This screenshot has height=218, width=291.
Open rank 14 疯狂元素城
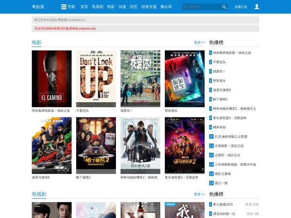(x=223, y=174)
